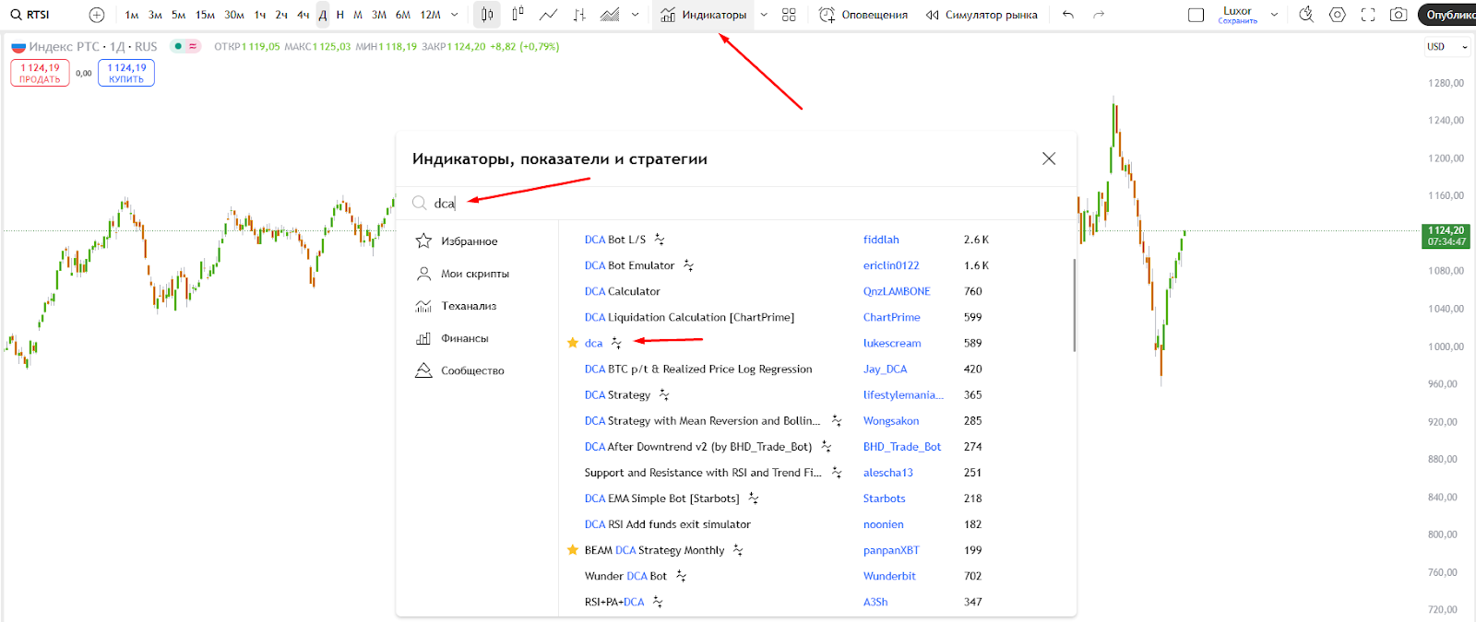Open the author fiddlah profile link
The width and height of the screenshot is (1476, 622).
pos(881,240)
